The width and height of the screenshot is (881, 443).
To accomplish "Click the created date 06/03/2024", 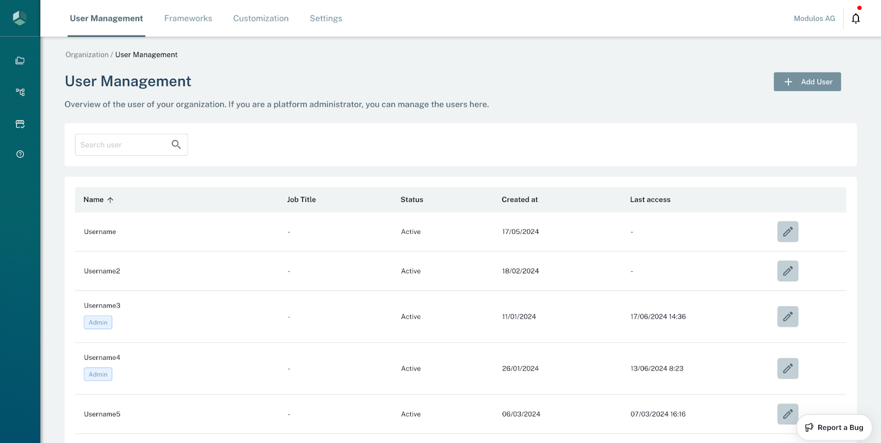I will 521,414.
